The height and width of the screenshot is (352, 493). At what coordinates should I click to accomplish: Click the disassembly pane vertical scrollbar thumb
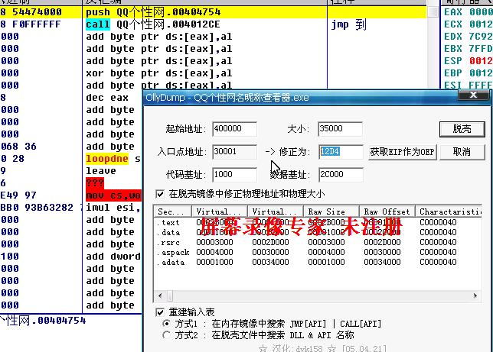pyautogui.click(x=433, y=12)
